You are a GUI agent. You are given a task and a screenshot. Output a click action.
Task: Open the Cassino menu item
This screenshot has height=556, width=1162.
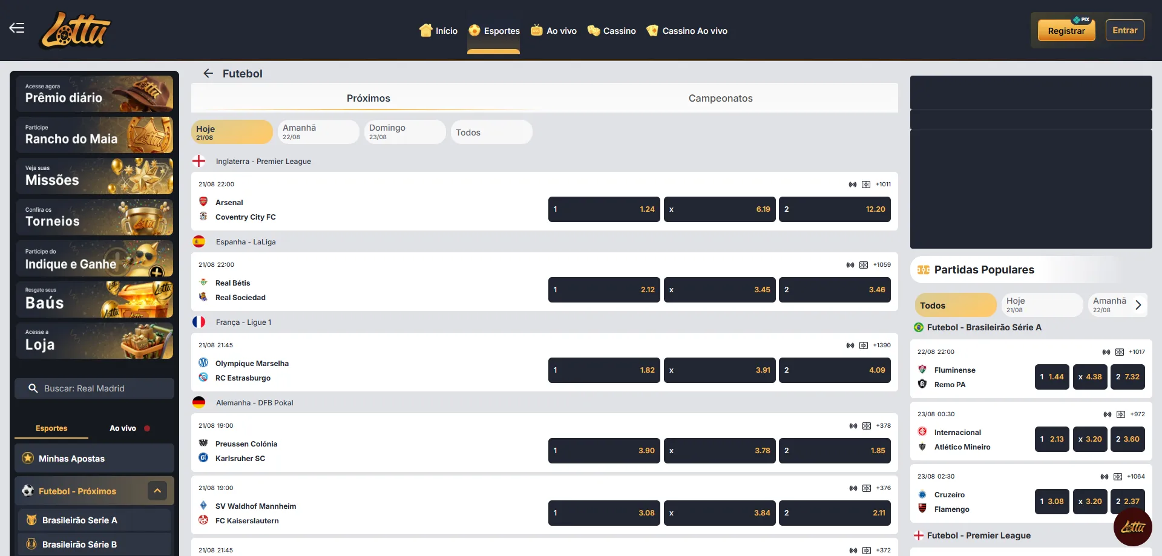point(612,31)
